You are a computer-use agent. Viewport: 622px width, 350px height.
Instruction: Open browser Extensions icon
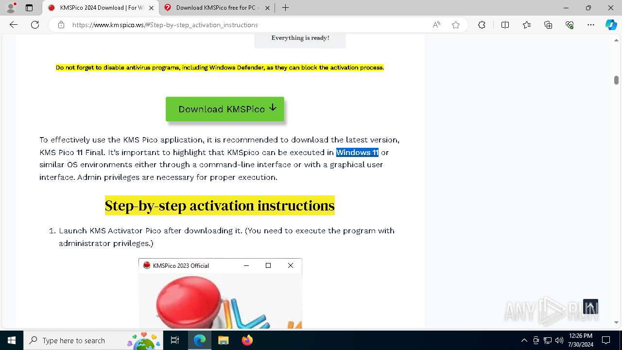(482, 25)
